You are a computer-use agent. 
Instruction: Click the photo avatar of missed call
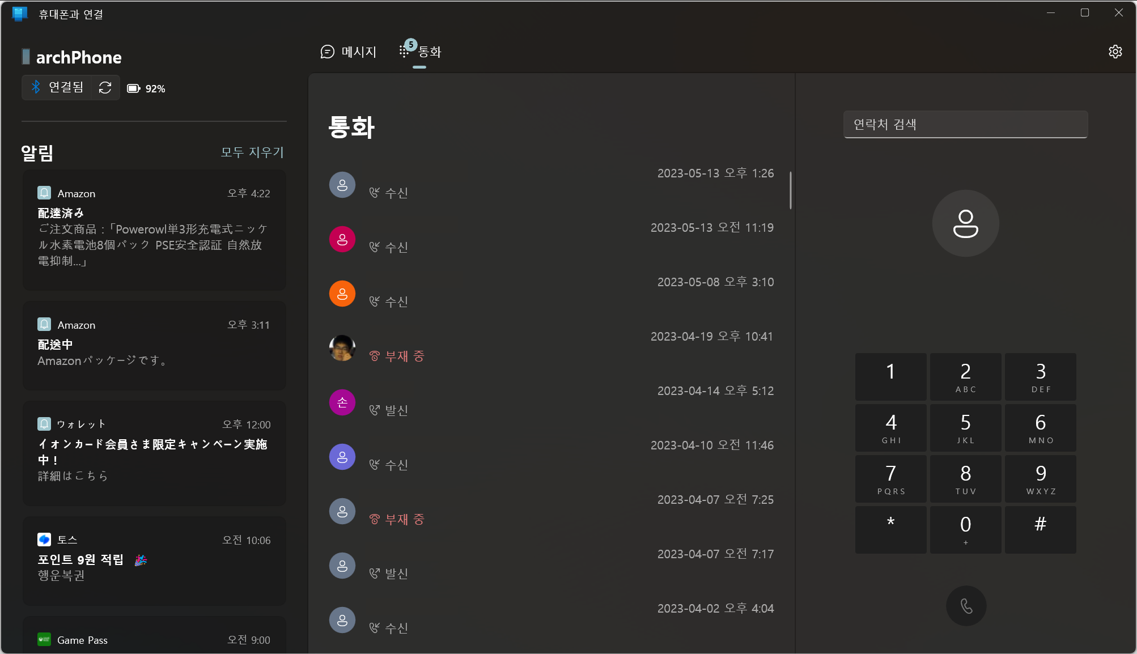click(342, 347)
